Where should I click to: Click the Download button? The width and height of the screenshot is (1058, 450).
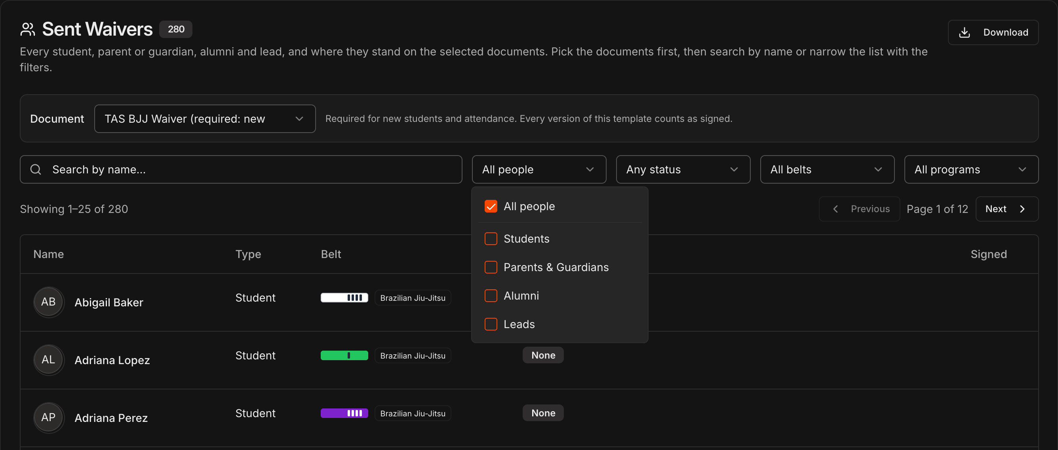point(993,32)
